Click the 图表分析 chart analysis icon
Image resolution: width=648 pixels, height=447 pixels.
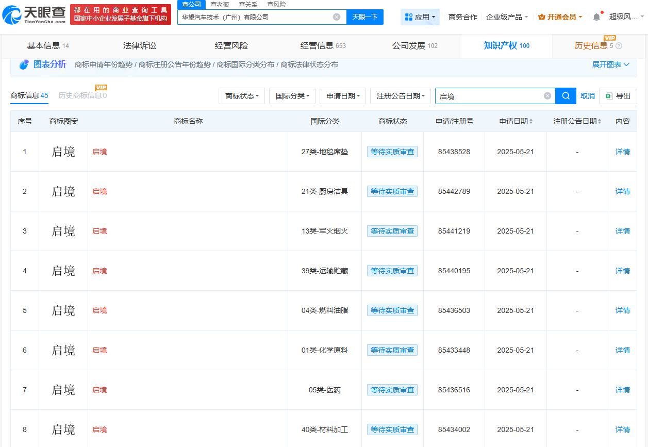[x=23, y=64]
